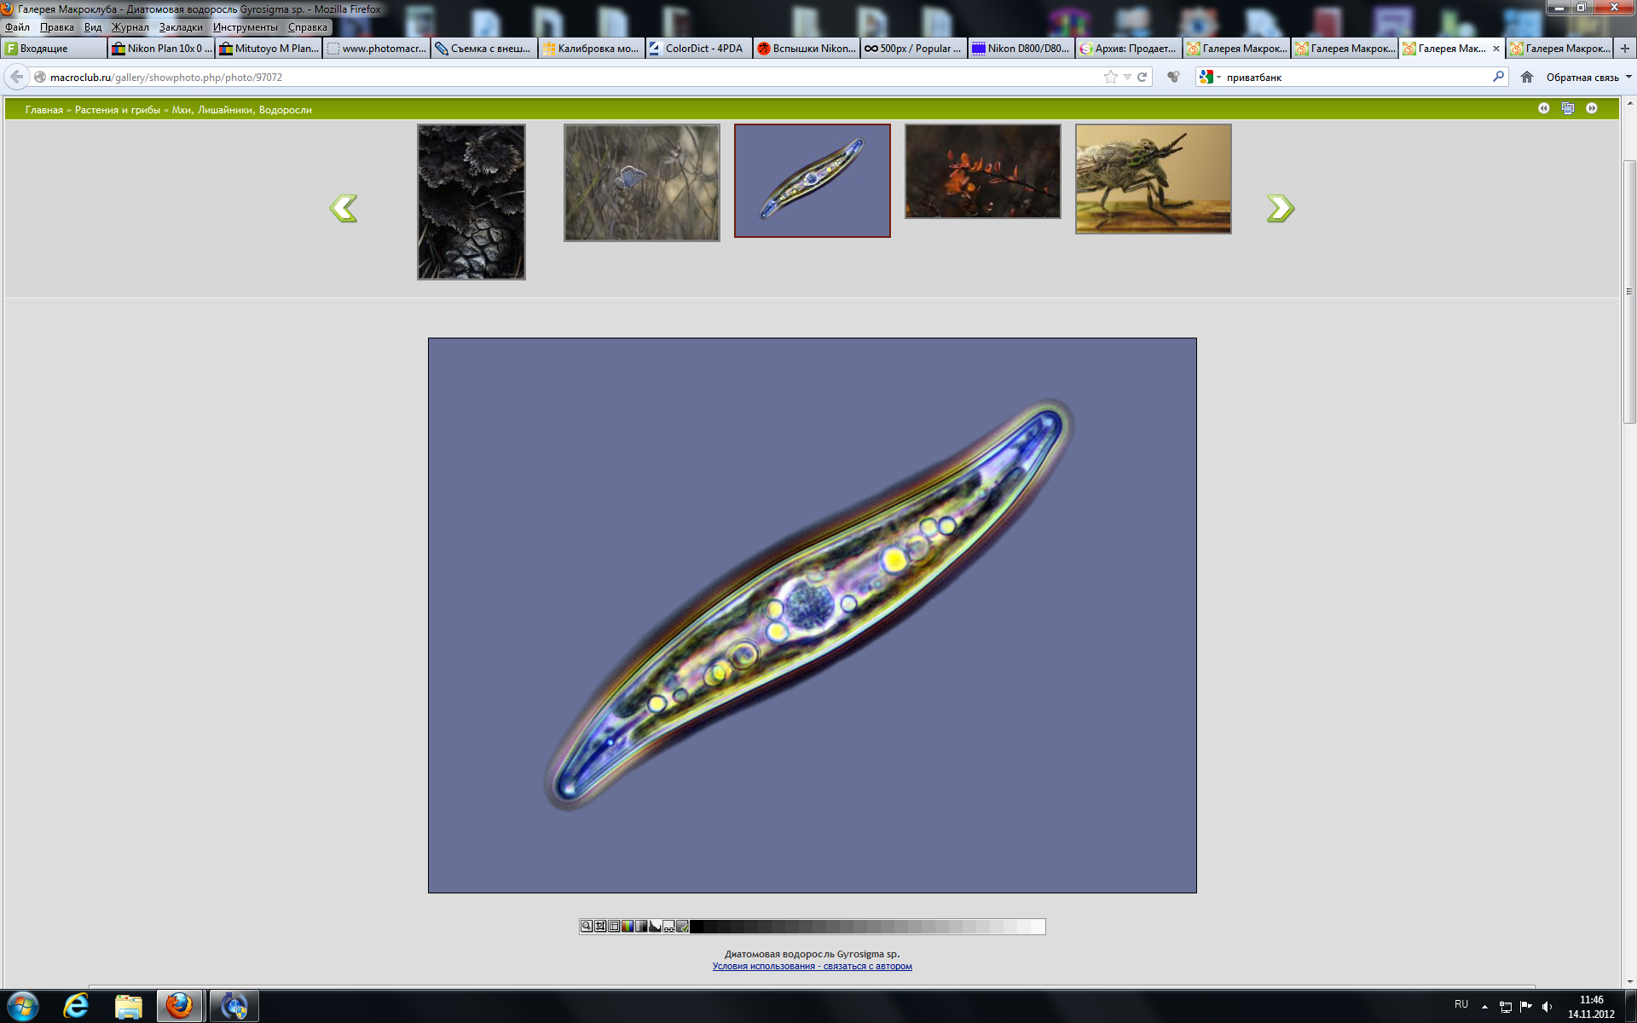
Task: Open the Закладки menu
Action: [181, 27]
